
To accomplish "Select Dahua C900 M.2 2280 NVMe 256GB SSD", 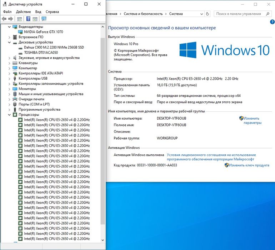I will pyautogui.click(x=54, y=47).
